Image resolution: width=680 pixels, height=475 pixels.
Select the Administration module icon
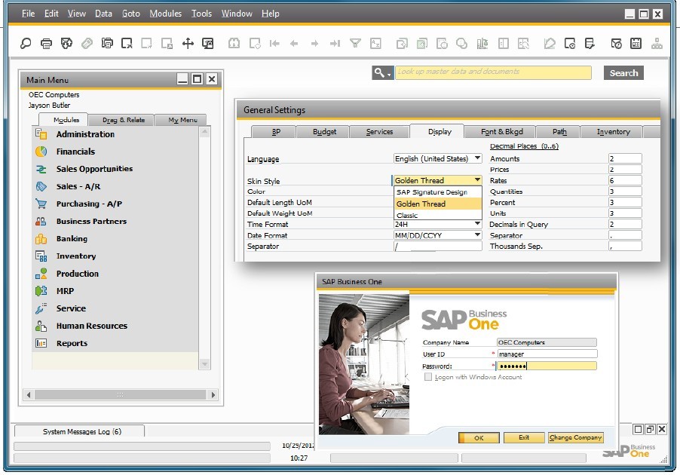pyautogui.click(x=41, y=134)
